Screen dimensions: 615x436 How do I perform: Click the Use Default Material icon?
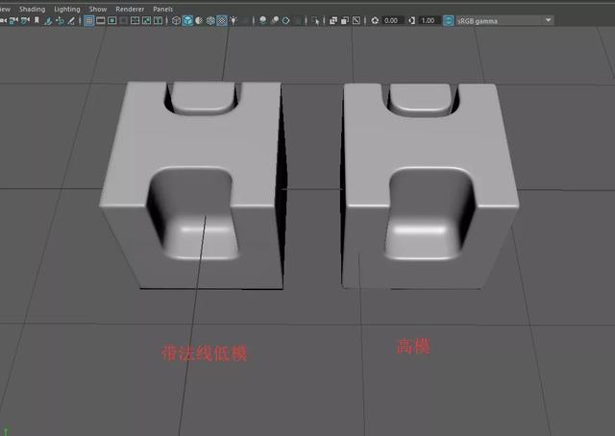(199, 20)
